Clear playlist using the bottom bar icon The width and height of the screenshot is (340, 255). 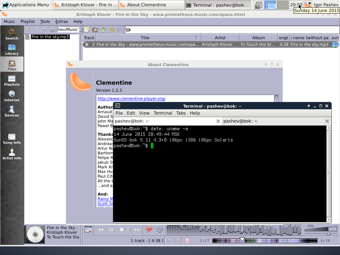click(88, 229)
